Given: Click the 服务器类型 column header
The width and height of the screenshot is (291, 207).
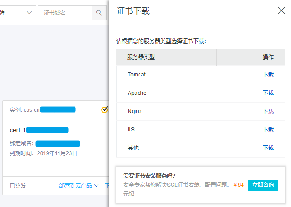Looking at the screenshot, I should coord(141,57).
